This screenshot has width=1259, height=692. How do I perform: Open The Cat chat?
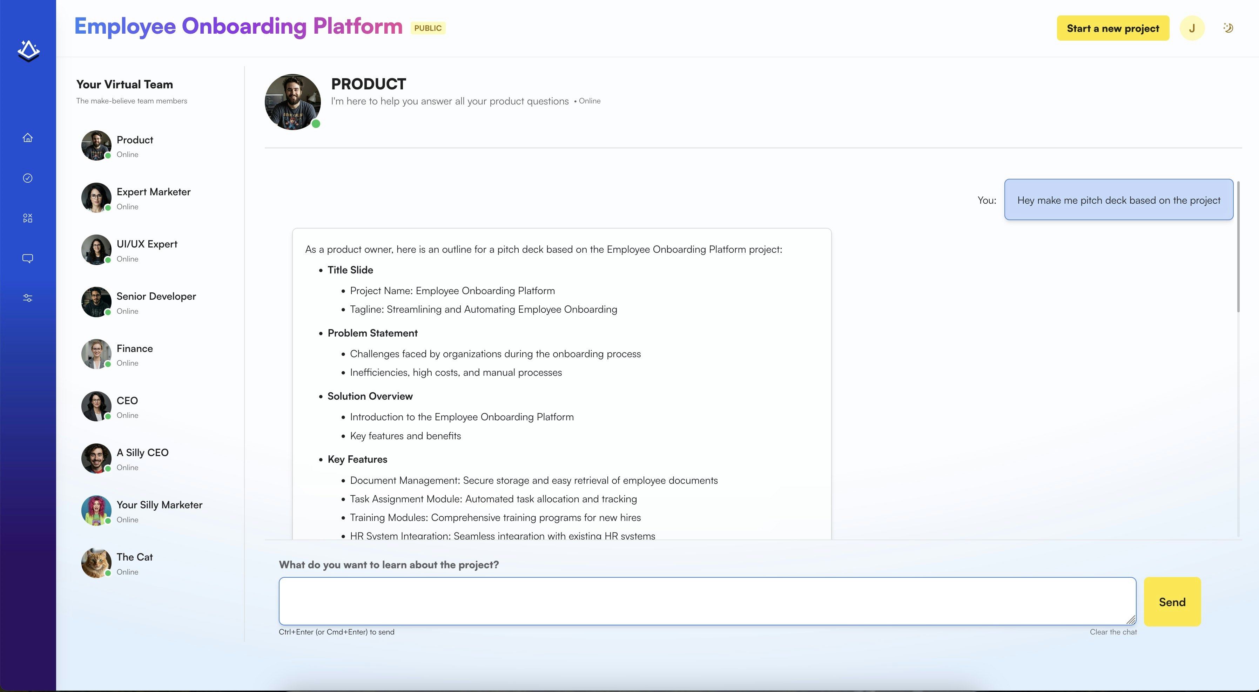[134, 563]
